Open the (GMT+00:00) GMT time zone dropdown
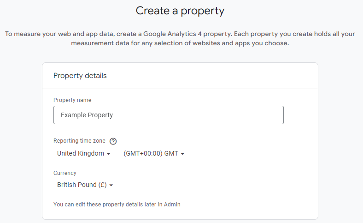 point(154,153)
